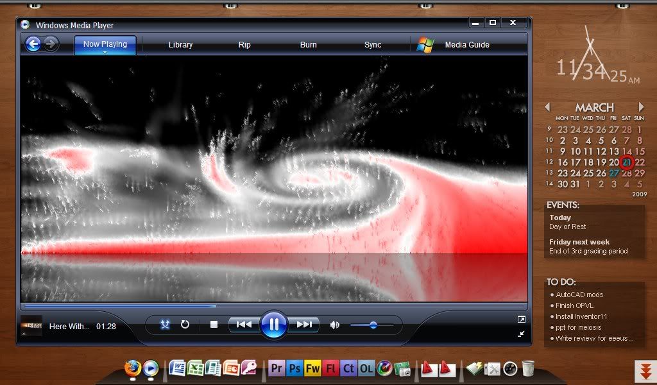Click the Back arrow in Windows Media Player

(33, 44)
